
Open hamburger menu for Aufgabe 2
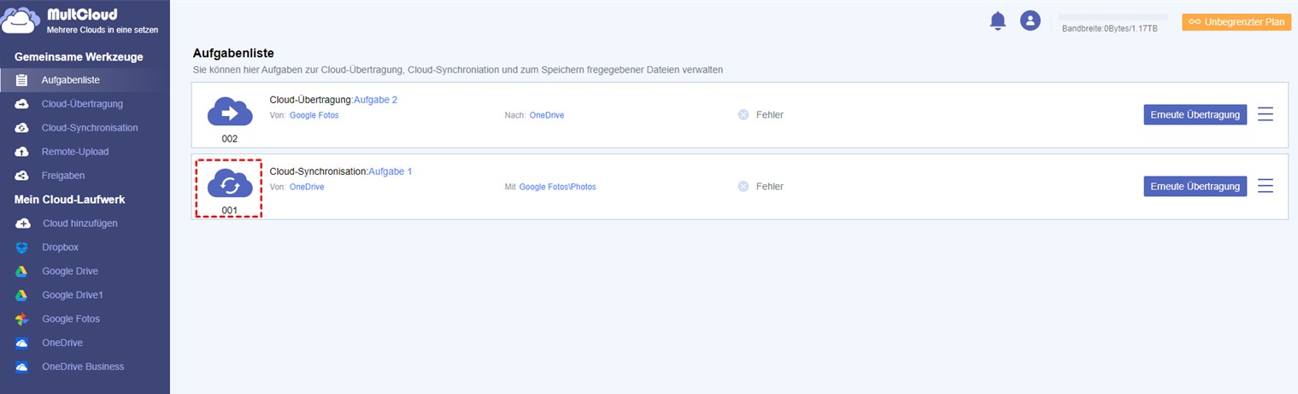click(x=1266, y=114)
